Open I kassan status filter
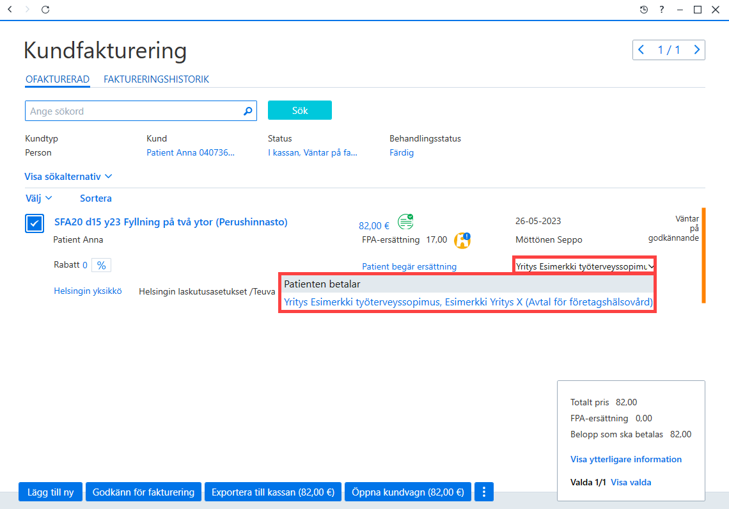The height and width of the screenshot is (509, 729). pyautogui.click(x=313, y=153)
